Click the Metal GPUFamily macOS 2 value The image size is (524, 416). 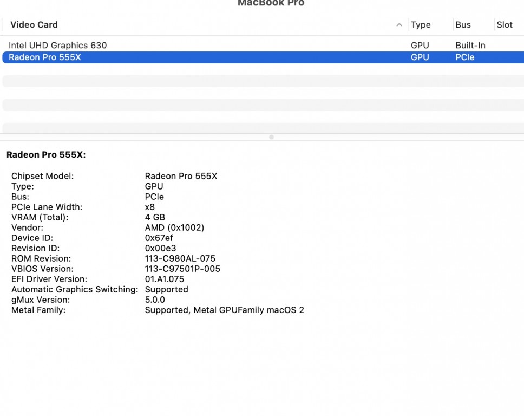click(224, 310)
